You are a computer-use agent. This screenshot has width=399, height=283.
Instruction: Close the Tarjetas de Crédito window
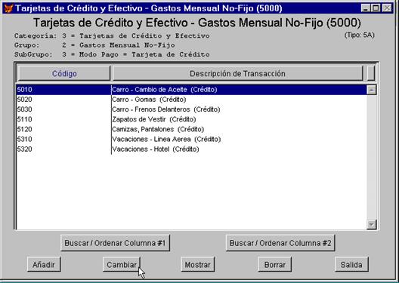pyautogui.click(x=387, y=8)
